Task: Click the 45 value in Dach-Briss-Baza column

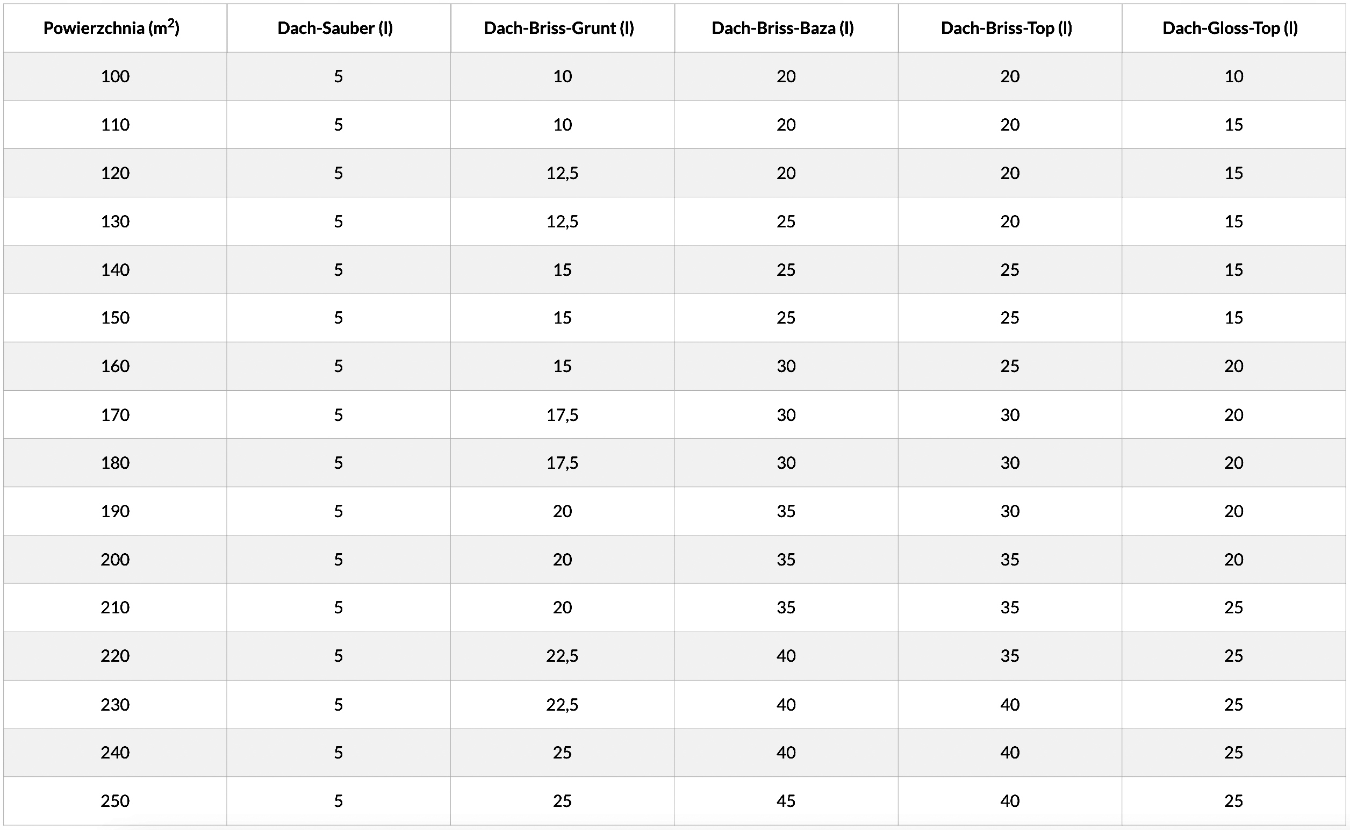Action: (786, 801)
